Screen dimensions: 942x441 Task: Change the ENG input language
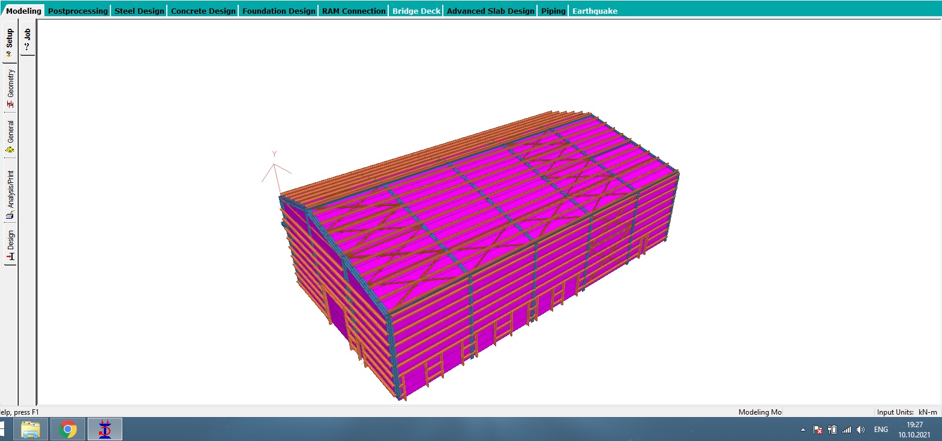pos(881,430)
